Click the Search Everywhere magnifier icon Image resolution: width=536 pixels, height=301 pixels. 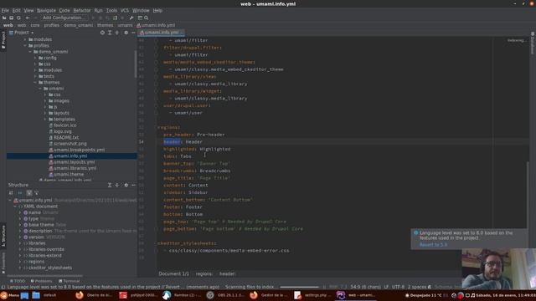tap(147, 18)
